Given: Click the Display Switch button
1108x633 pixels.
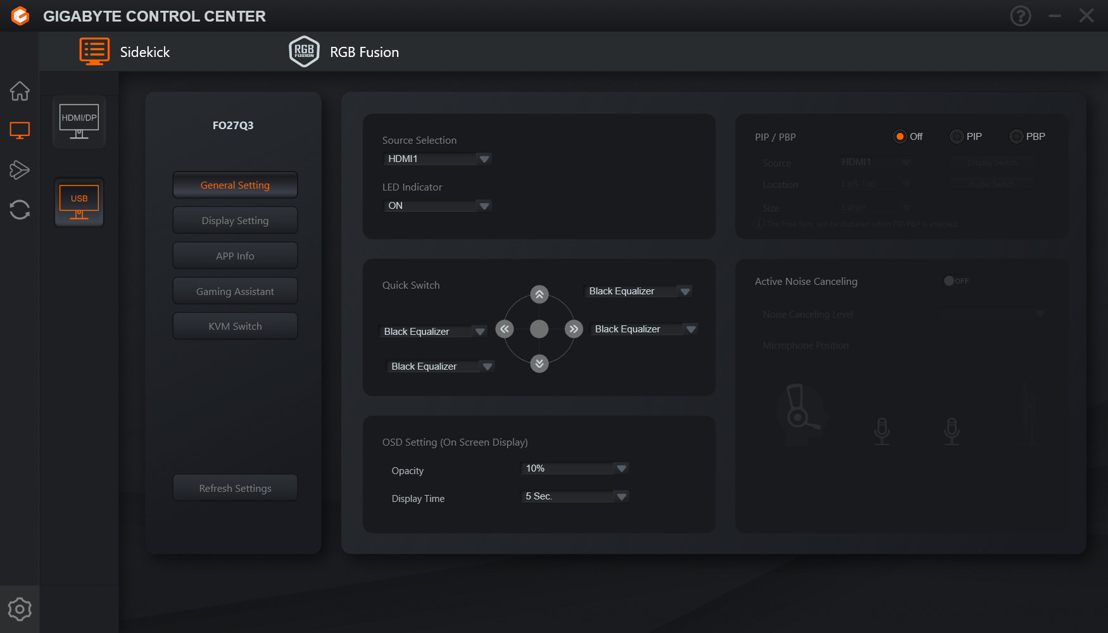Looking at the screenshot, I should coord(992,163).
